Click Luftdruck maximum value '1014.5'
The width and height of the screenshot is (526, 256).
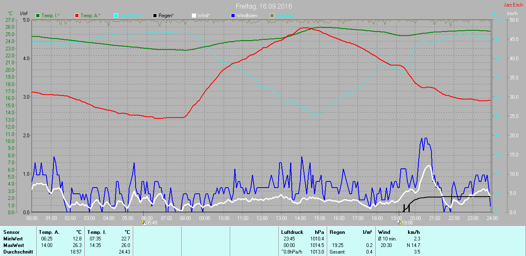pyautogui.click(x=317, y=245)
